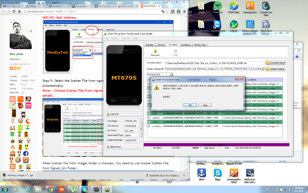Screen dimensions: 308x193
Task: Expand the Download Only mode dropdown
Action: [171, 74]
